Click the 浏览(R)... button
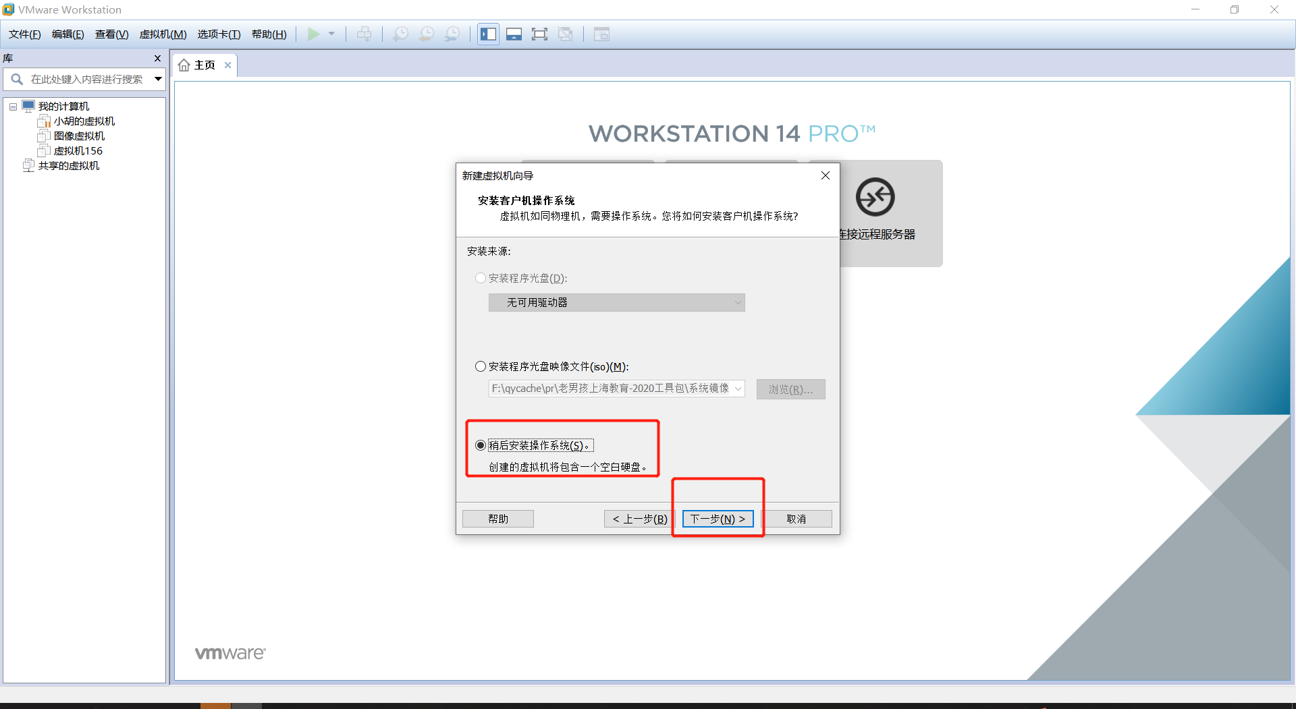This screenshot has width=1296, height=709. click(x=791, y=389)
